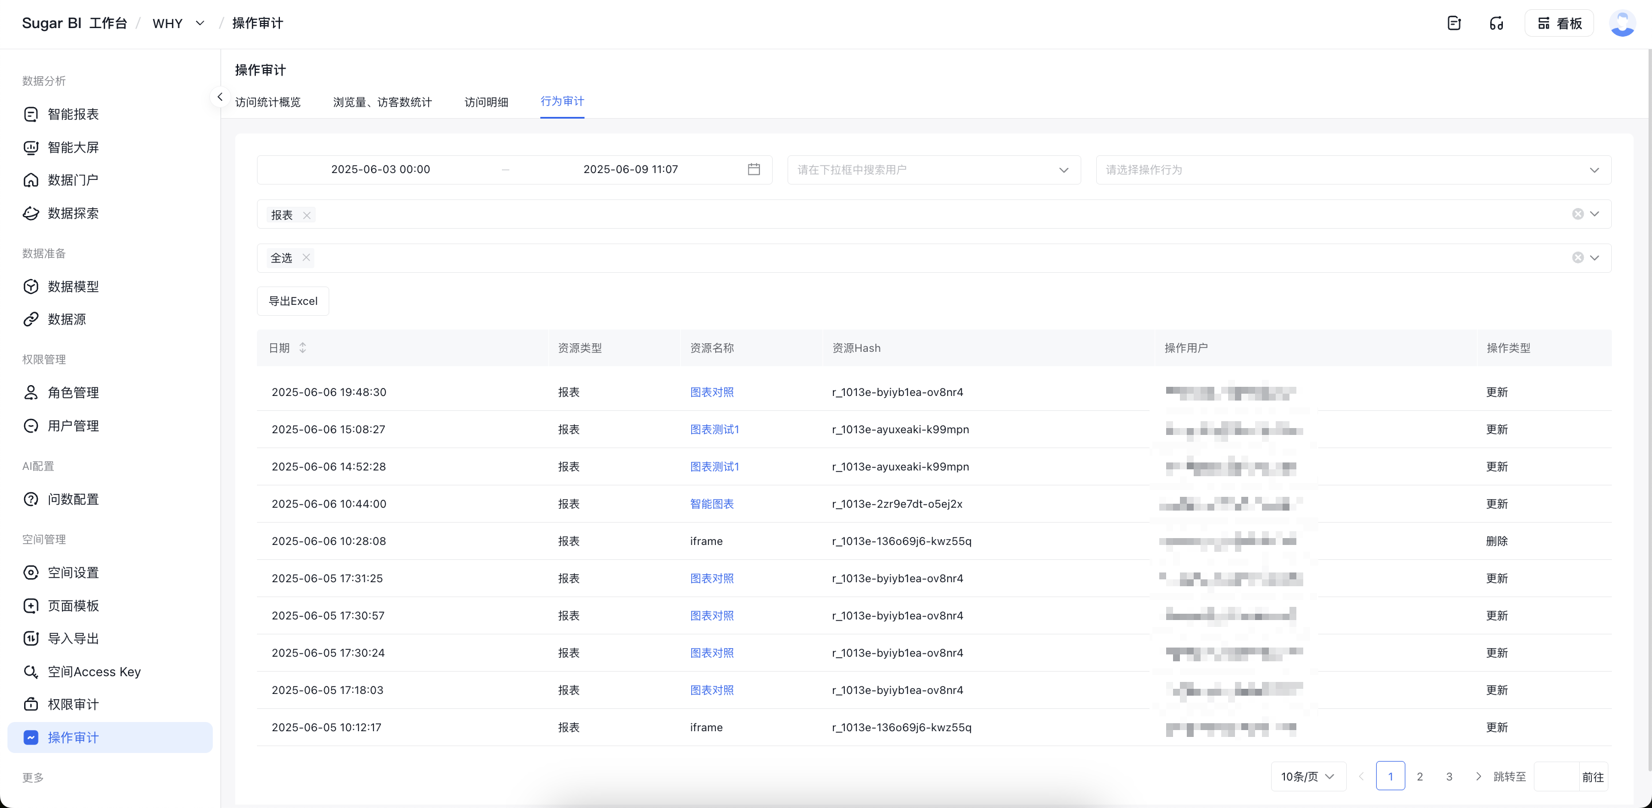Click the headset support icon

point(1496,23)
